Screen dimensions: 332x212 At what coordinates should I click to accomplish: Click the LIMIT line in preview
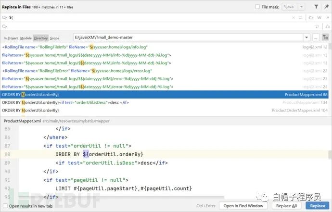[x=124, y=188]
